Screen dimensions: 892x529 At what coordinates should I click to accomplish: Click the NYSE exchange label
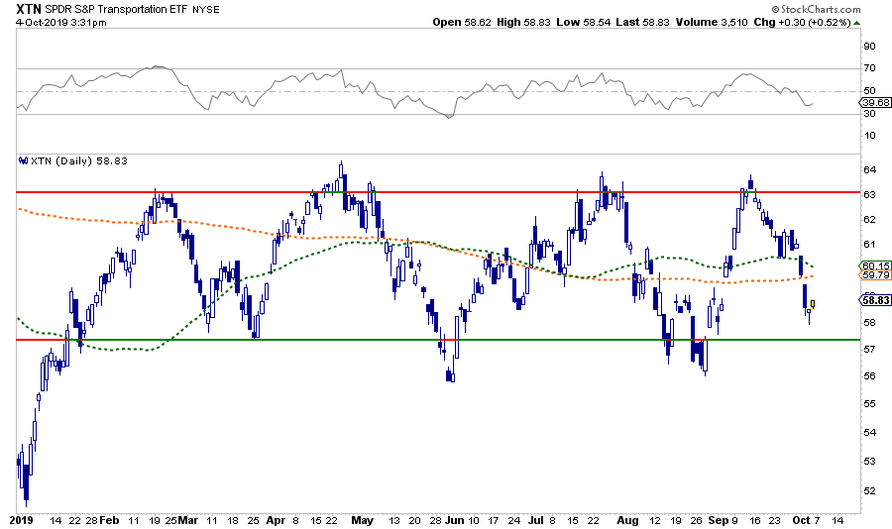pos(206,10)
